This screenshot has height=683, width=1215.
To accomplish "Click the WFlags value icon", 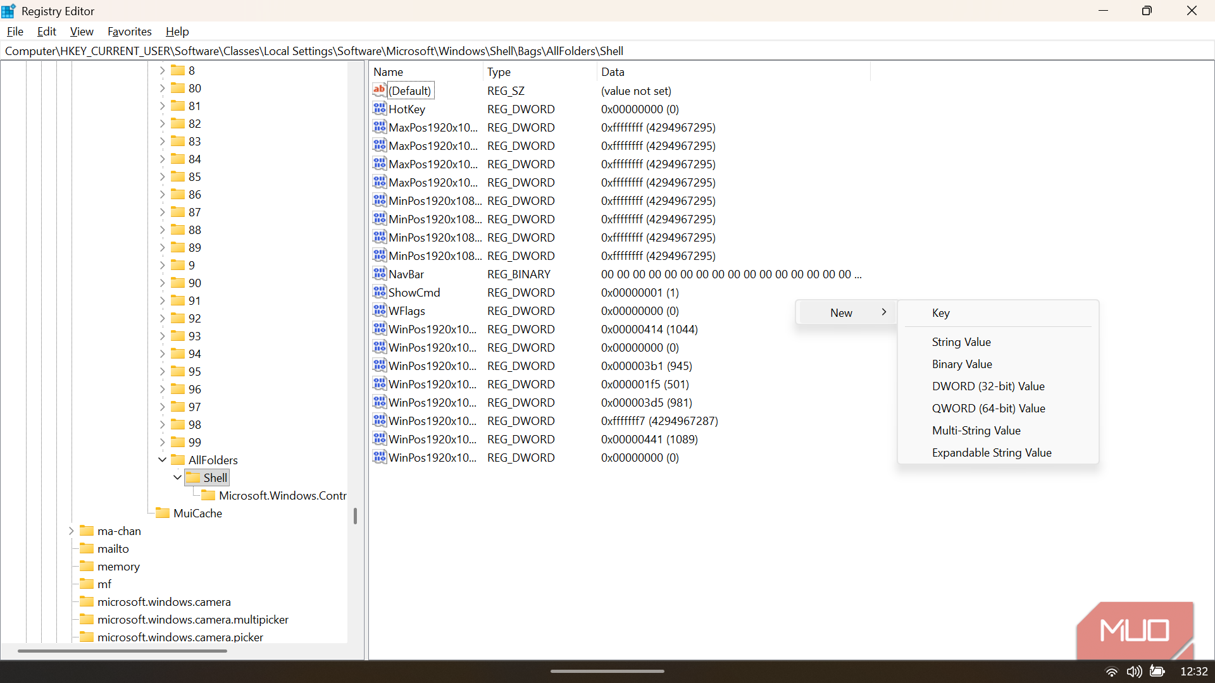I will click(x=380, y=311).
